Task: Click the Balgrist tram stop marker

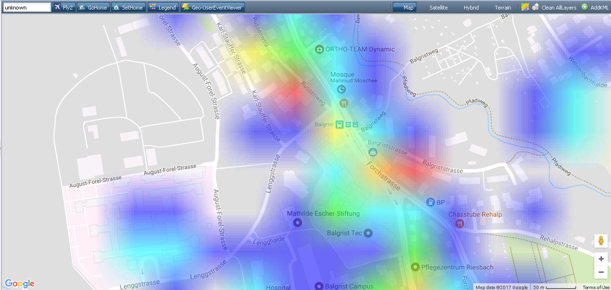Action: tap(339, 125)
